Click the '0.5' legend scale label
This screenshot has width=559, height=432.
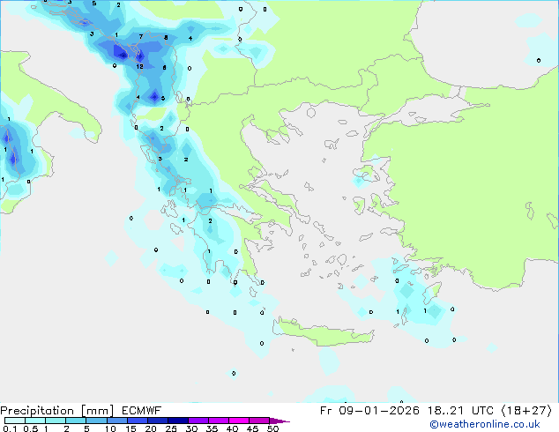click(31, 428)
